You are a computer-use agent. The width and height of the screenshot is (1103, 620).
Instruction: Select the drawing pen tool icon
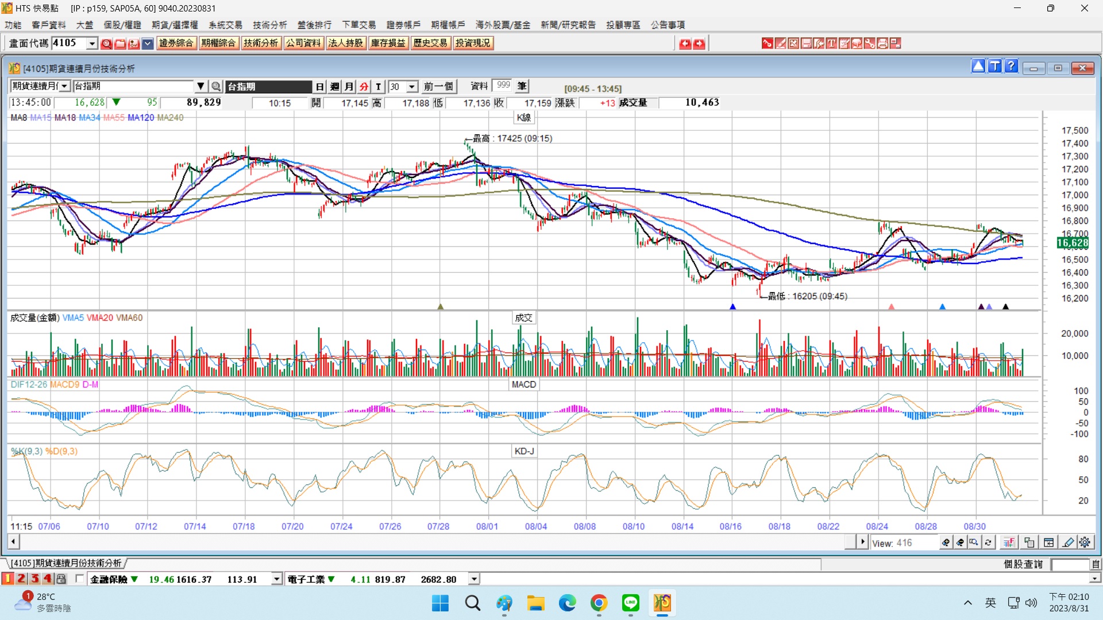(x=1068, y=542)
